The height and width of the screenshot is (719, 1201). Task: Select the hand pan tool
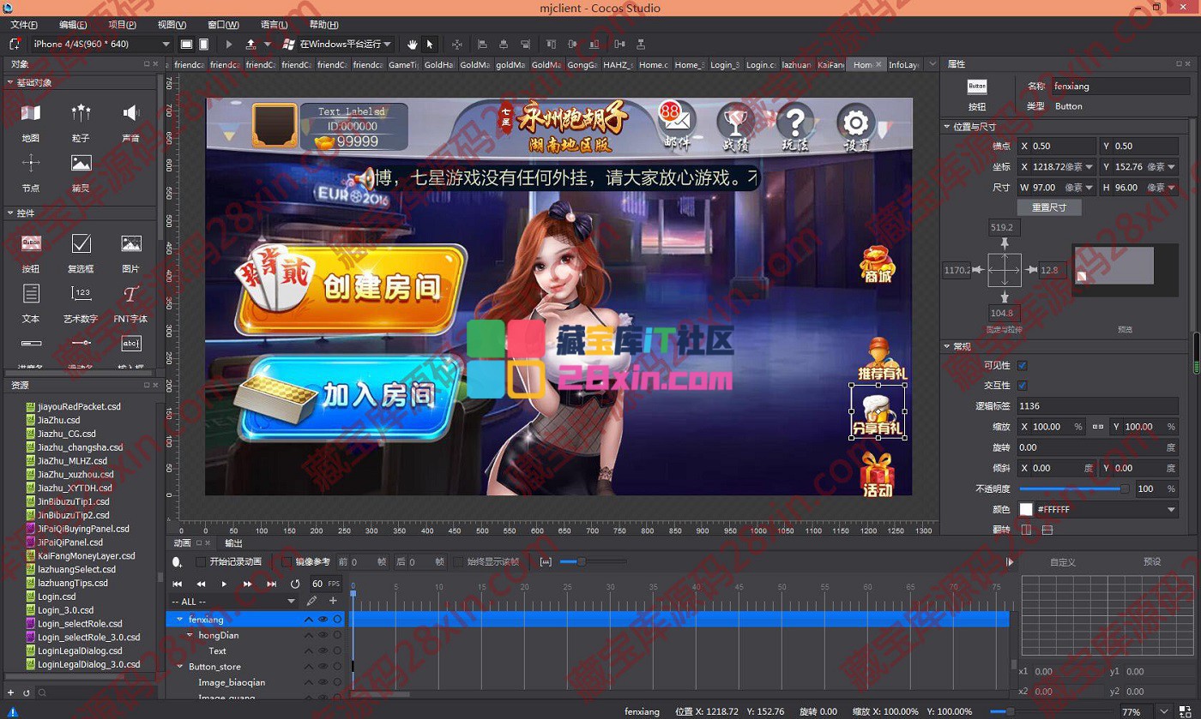pos(413,44)
